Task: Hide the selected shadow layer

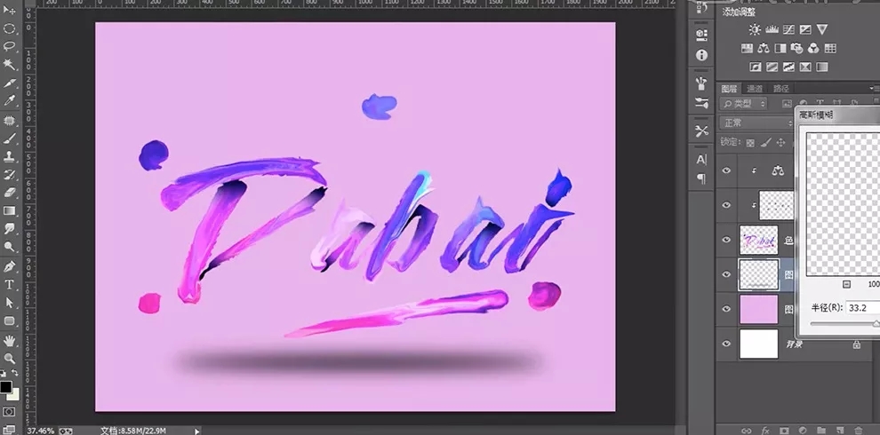Action: coord(726,274)
